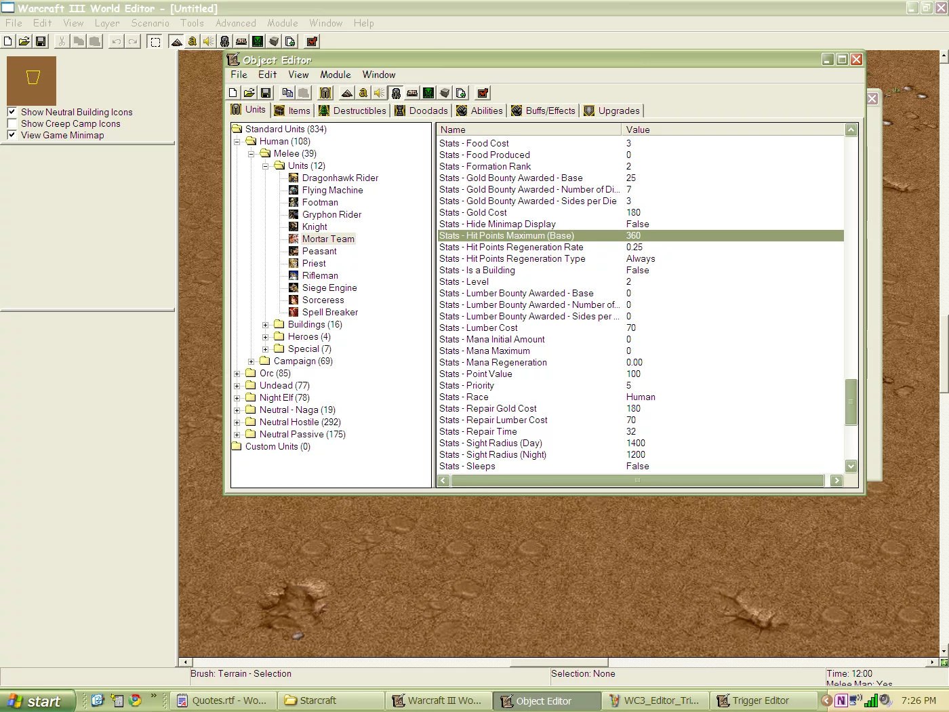Screen dimensions: 949x712
Task: Click Object Manager cube icon in Object Editor toolbar
Action: click(x=445, y=93)
